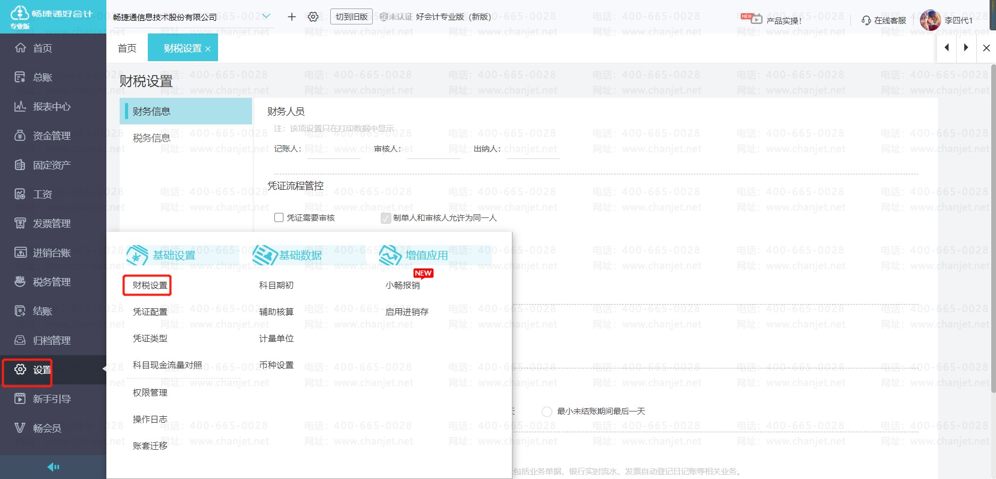Screen dimensions: 996x479
Task: Enable the 凭证需要审核 checkbox
Action: 278,217
